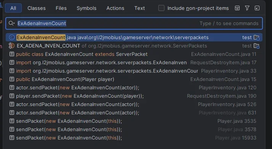Click text icon on Player.java 3578 row
Image resolution: width=272 pixels, height=149 pixels.
[11, 129]
